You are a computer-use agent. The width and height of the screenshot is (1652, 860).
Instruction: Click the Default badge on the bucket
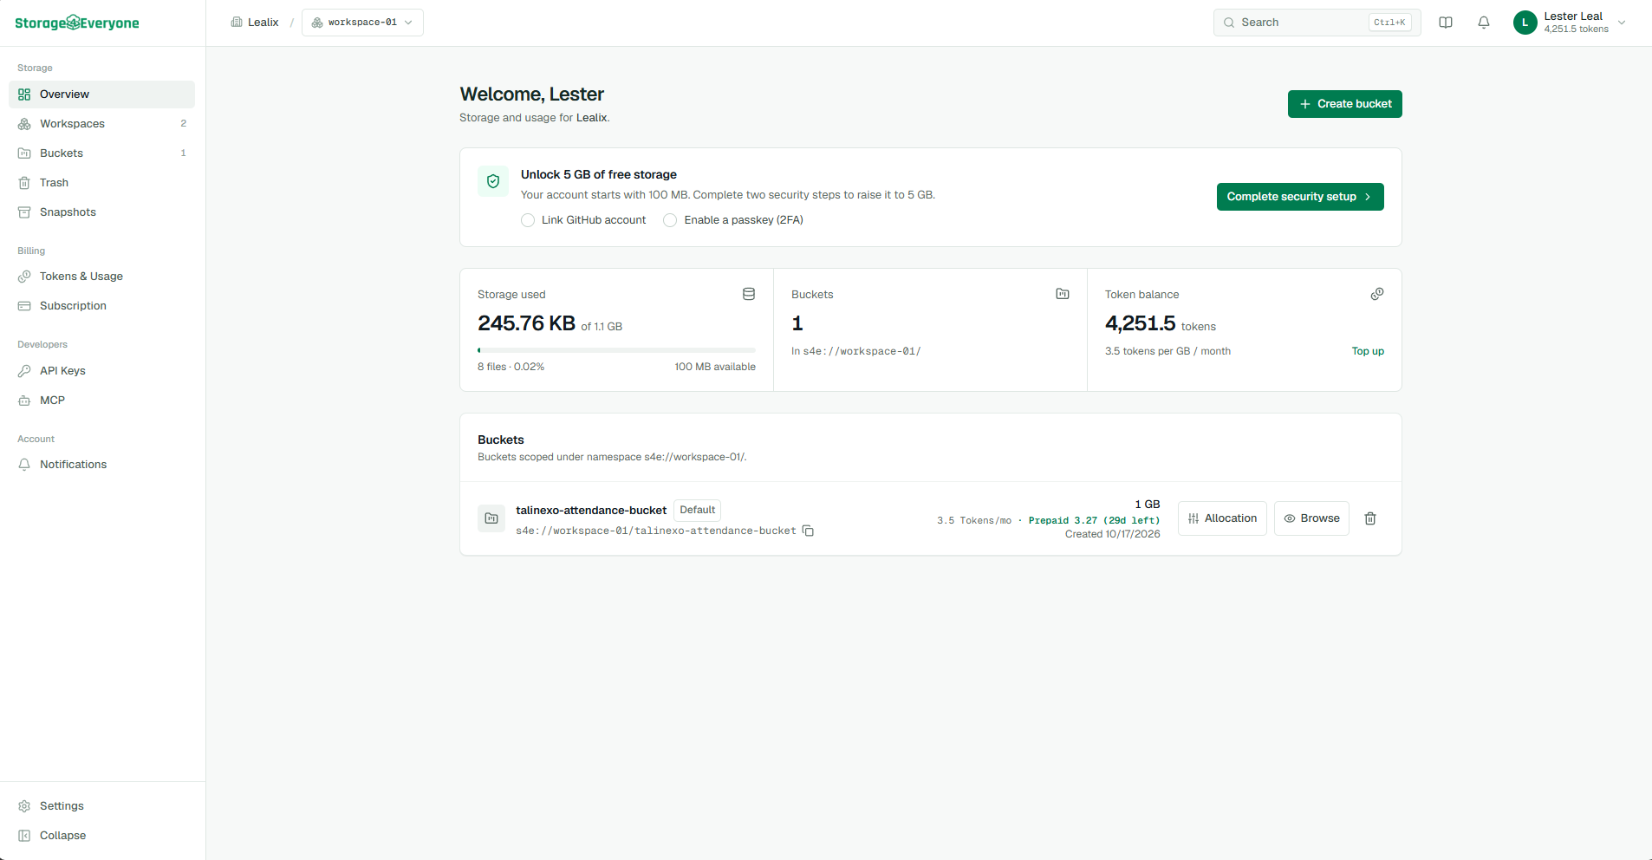[698, 510]
